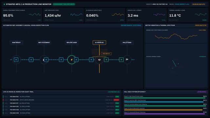Click the purple badge in Cell Sub-System Efficiency
210x118 pixels.
202,92
